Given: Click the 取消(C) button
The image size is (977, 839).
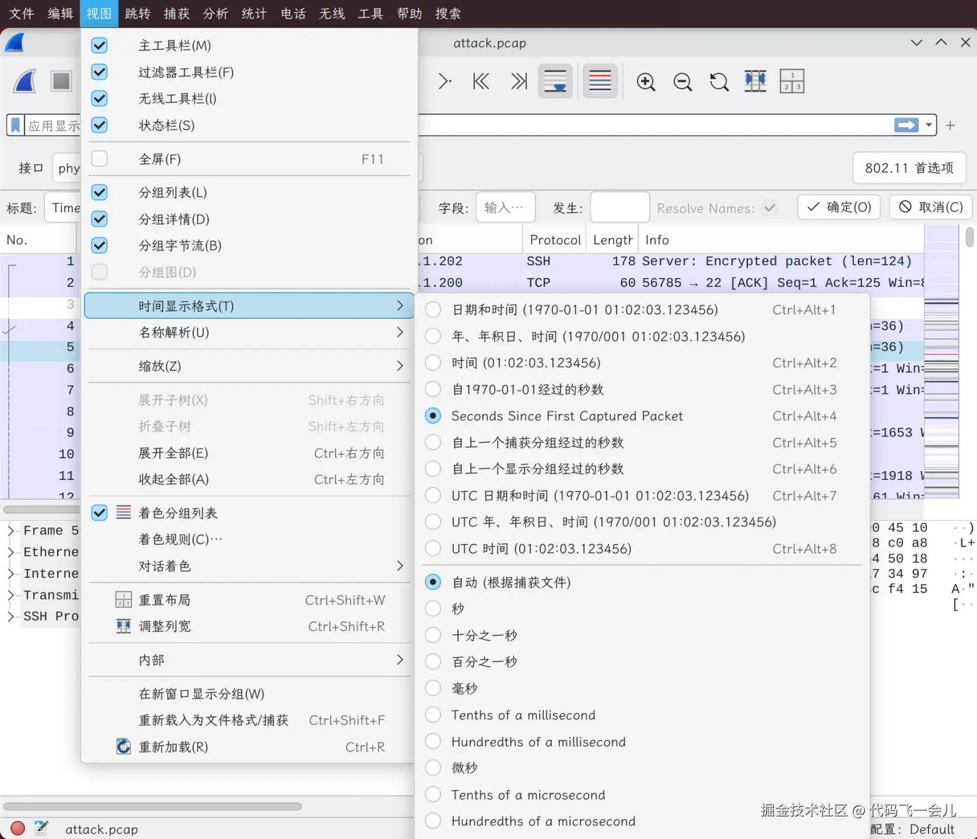Looking at the screenshot, I should coord(930,207).
